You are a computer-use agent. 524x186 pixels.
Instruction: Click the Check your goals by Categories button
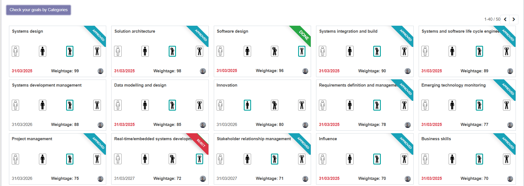pos(39,10)
